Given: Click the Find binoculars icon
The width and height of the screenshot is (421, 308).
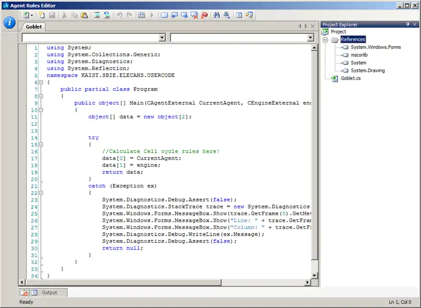Looking at the screenshot, I should (217, 15).
